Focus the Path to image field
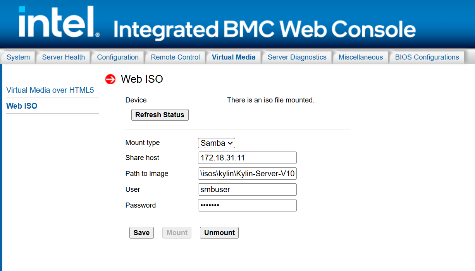 247,174
